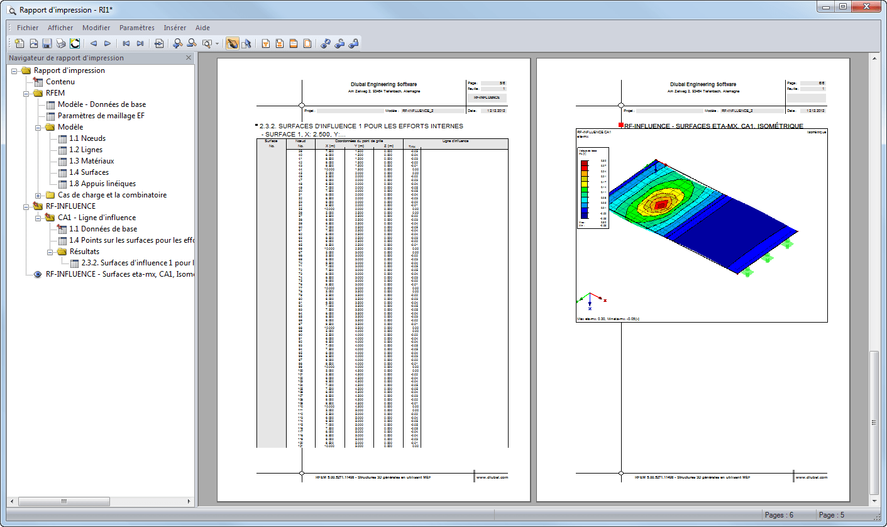
Task: Select 1.1 Nœuds in the tree
Action: tap(87, 138)
